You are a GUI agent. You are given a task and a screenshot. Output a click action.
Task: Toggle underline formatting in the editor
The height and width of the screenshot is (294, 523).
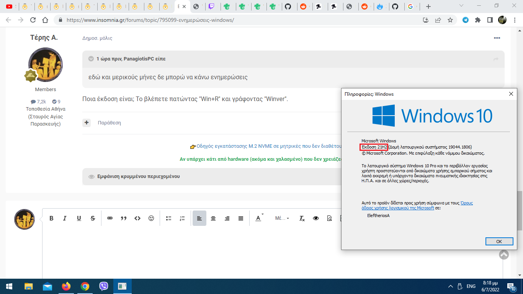(x=79, y=218)
